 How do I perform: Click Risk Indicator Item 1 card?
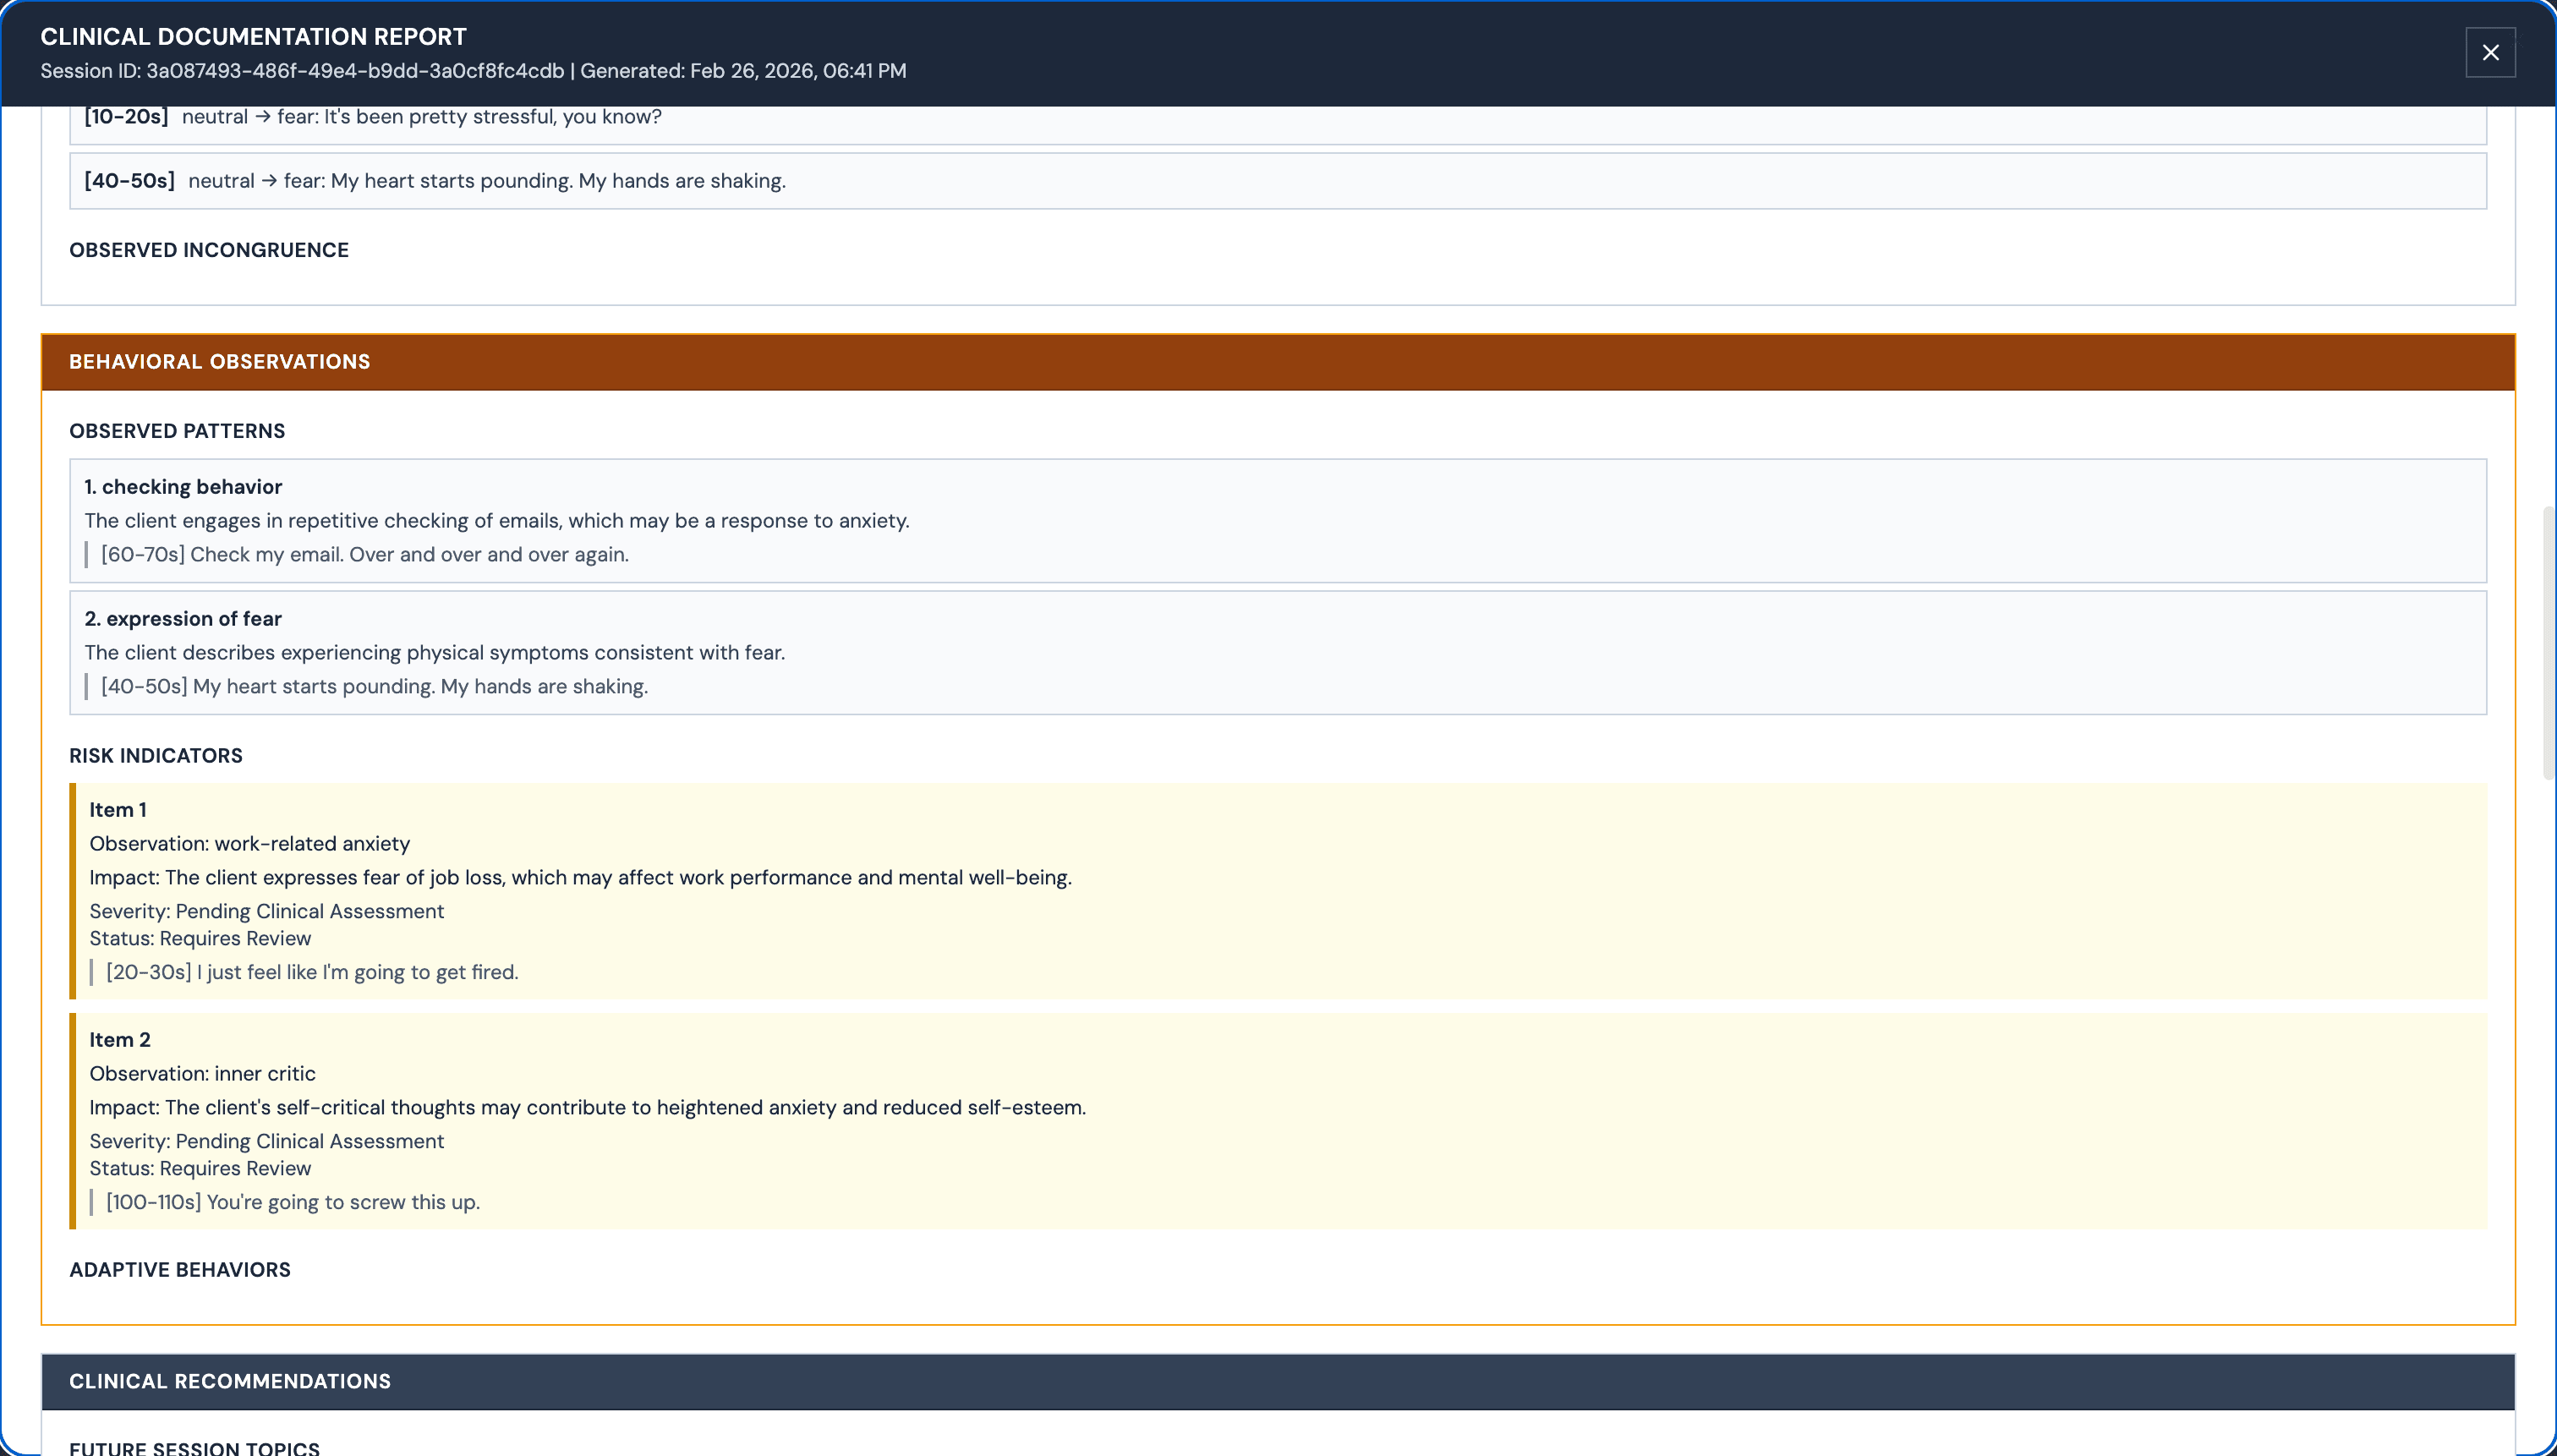pyautogui.click(x=1277, y=890)
